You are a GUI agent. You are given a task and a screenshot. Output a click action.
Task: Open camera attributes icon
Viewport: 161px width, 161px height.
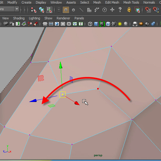[12, 24]
